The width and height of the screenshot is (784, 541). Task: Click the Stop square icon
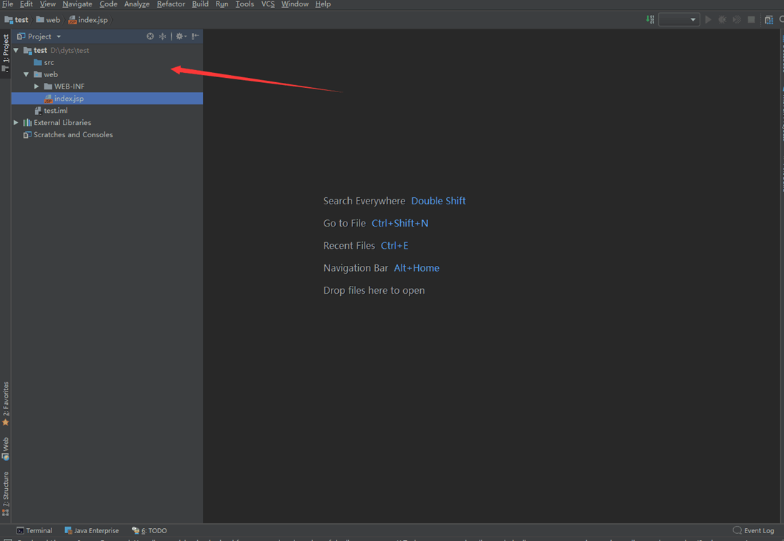tap(751, 19)
